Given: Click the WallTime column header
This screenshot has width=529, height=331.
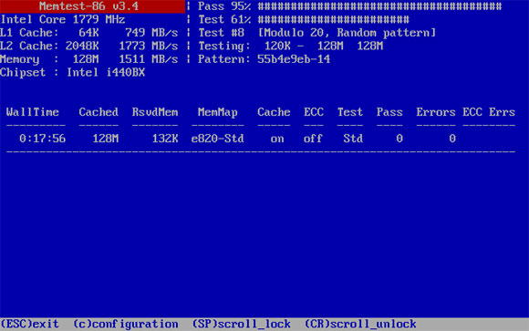Looking at the screenshot, I should click(33, 112).
